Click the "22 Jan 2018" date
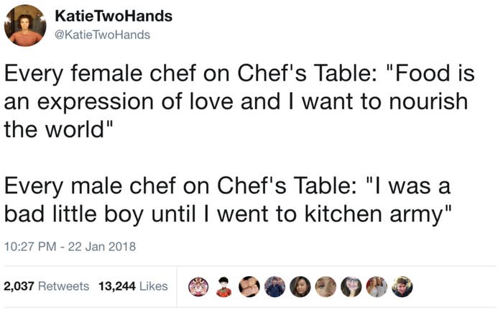503x315 pixels. pyautogui.click(x=102, y=247)
